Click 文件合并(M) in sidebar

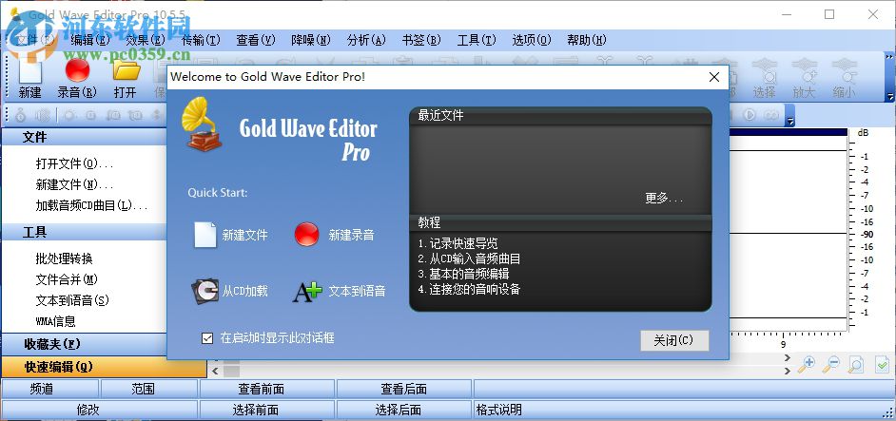coord(67,280)
